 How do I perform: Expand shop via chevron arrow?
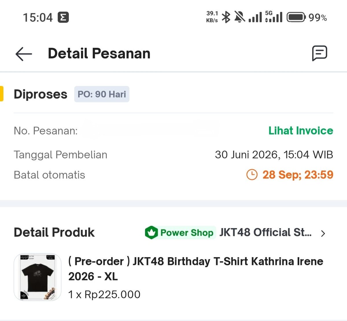[x=323, y=233]
